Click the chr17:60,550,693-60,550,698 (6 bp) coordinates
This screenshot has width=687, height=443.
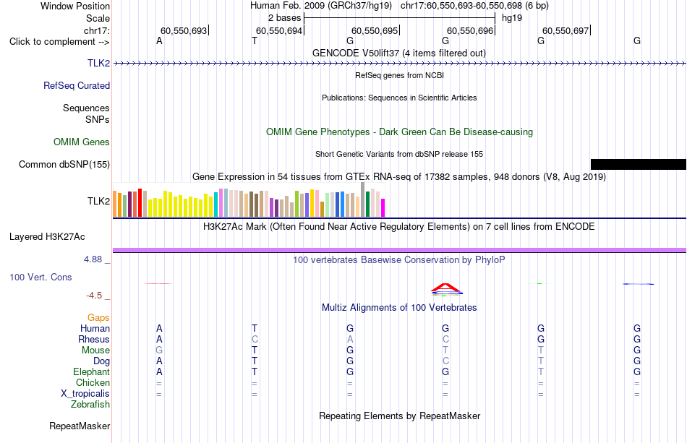point(474,6)
